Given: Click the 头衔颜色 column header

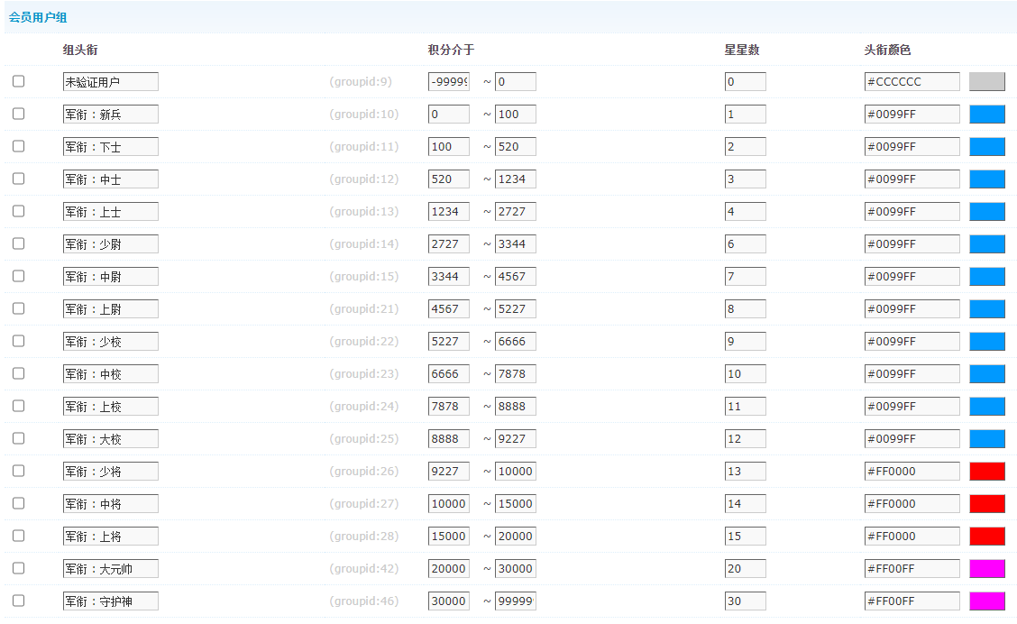Looking at the screenshot, I should point(887,50).
